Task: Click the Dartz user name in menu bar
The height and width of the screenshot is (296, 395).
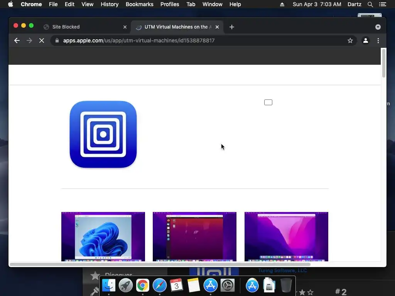Action: click(x=354, y=4)
